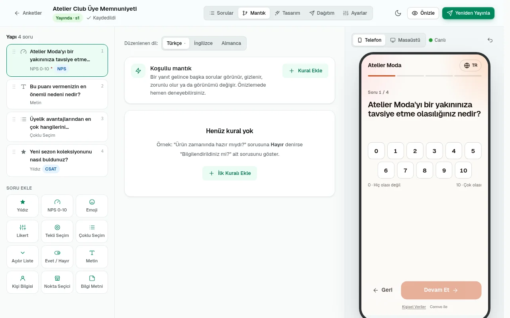Select Almanca as editing language
This screenshot has width=510, height=318.
click(x=231, y=43)
